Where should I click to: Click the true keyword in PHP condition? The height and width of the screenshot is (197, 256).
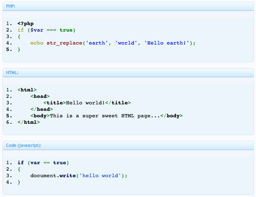[66, 30]
